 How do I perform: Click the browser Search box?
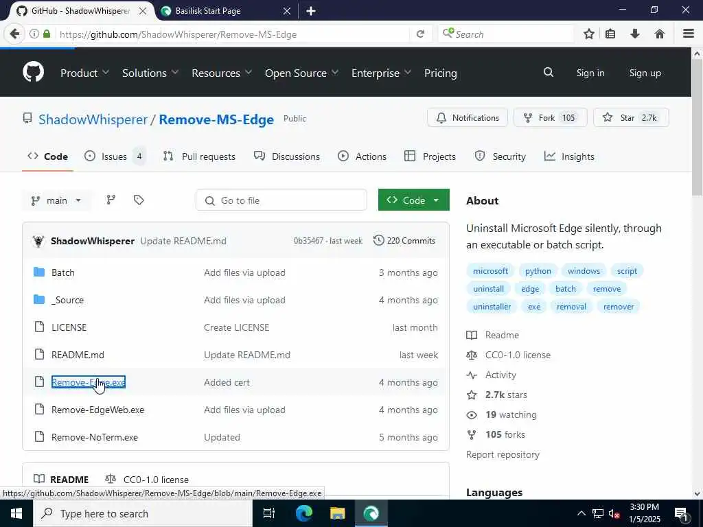pos(506,34)
